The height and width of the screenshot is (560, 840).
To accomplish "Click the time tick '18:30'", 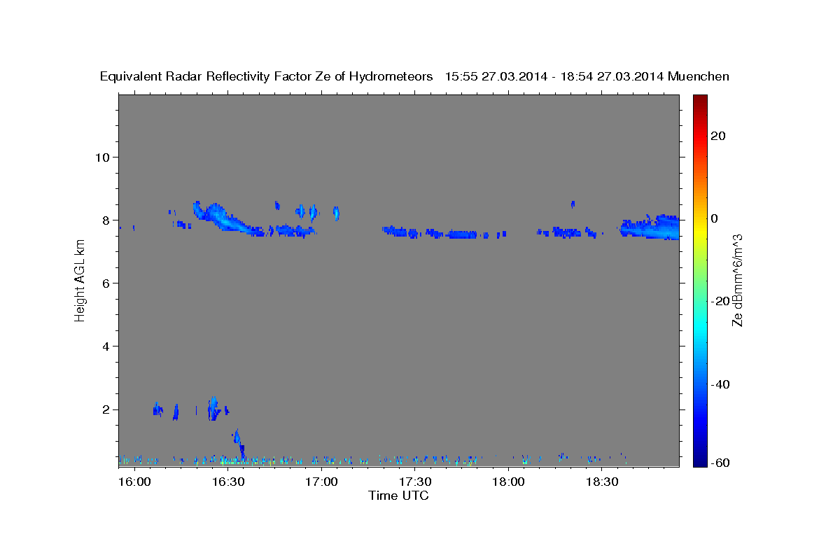I will point(601,482).
